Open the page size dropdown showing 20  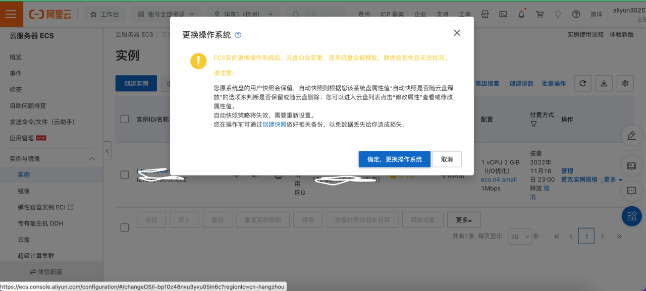click(x=520, y=236)
